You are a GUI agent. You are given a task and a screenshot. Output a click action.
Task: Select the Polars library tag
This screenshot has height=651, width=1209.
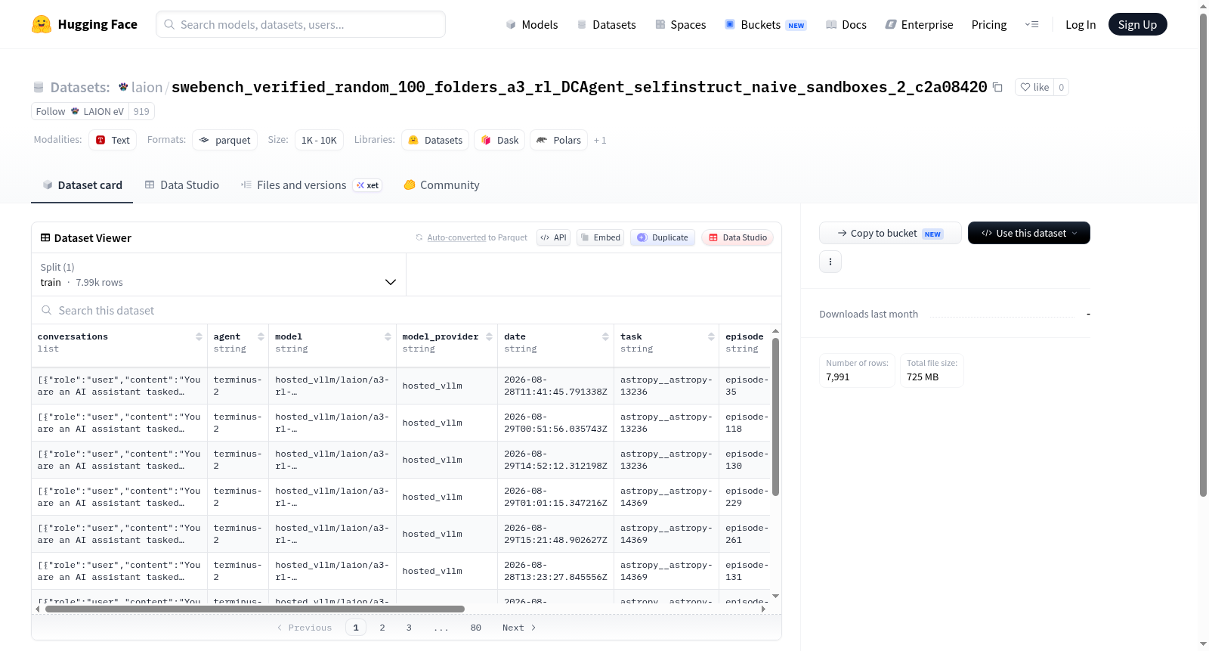pyautogui.click(x=558, y=140)
